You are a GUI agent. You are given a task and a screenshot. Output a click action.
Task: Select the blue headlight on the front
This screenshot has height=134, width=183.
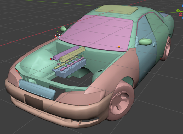[x=37, y=89]
